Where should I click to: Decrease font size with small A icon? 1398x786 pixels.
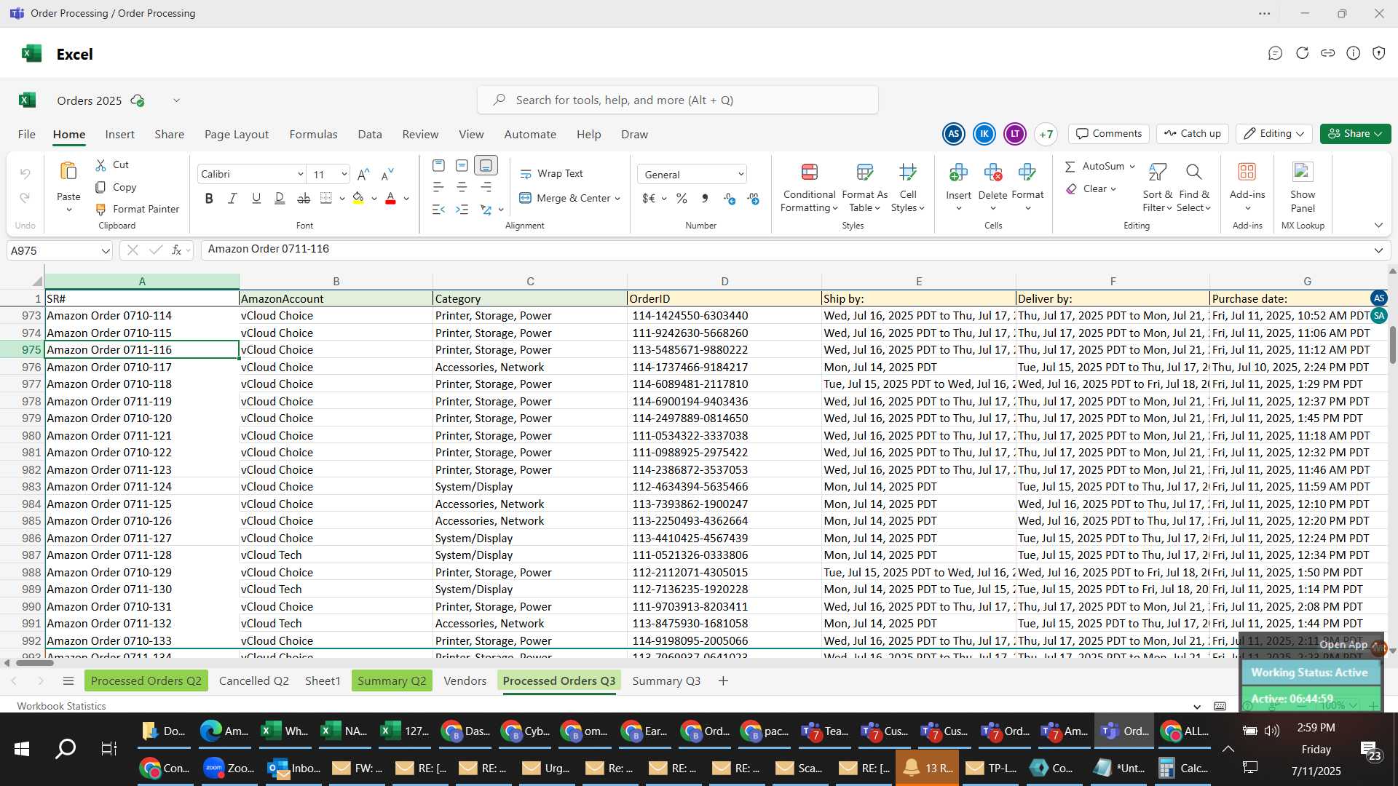pyautogui.click(x=387, y=174)
